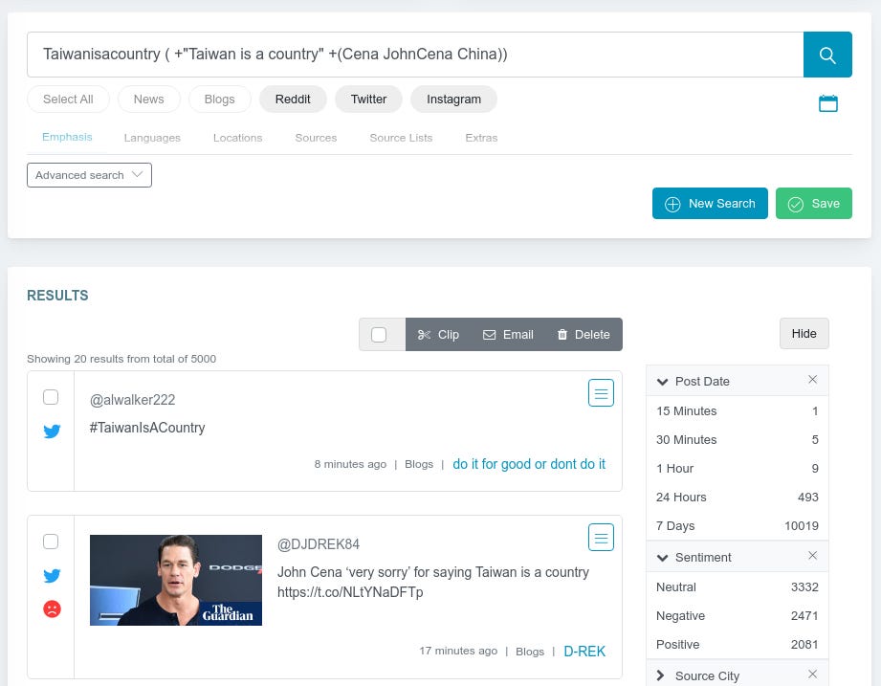Screen dimensions: 881x686
Task: Open the calendar date picker icon
Action: click(x=827, y=103)
